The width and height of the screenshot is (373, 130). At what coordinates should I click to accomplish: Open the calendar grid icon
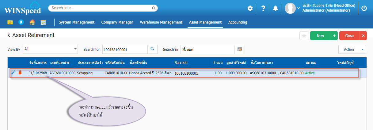coord(43,22)
